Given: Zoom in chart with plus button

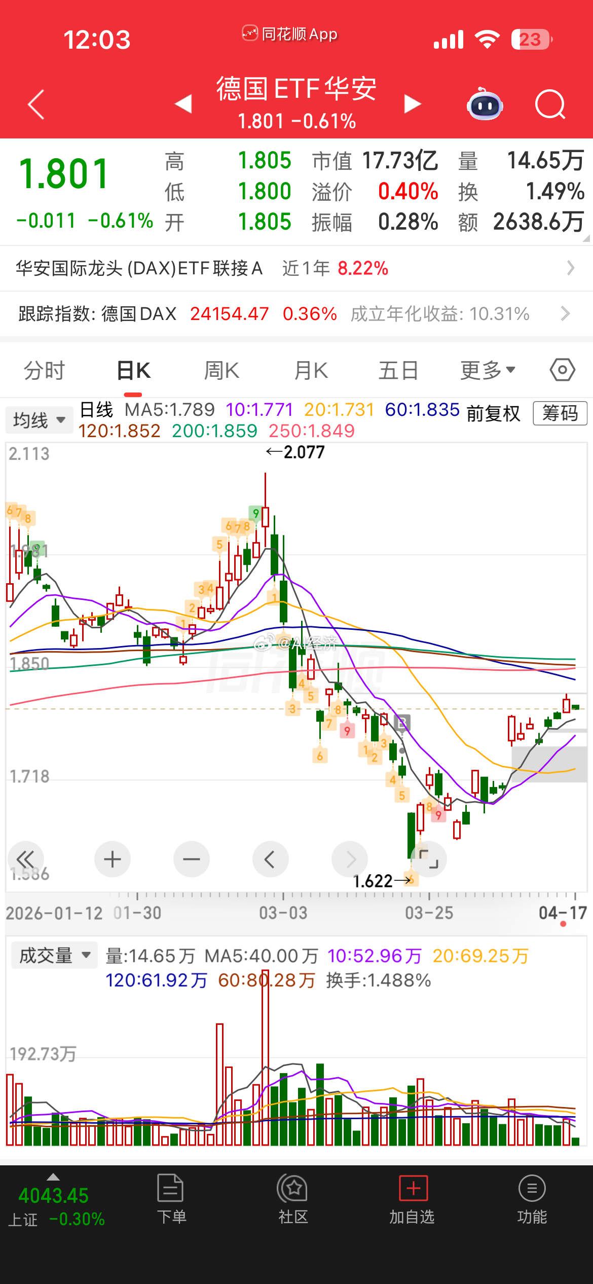Looking at the screenshot, I should (x=112, y=859).
